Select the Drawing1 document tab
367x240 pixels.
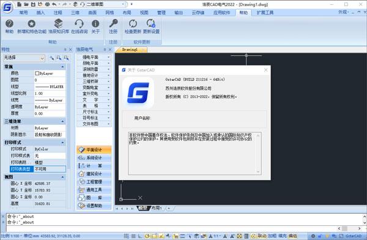[x=132, y=50]
